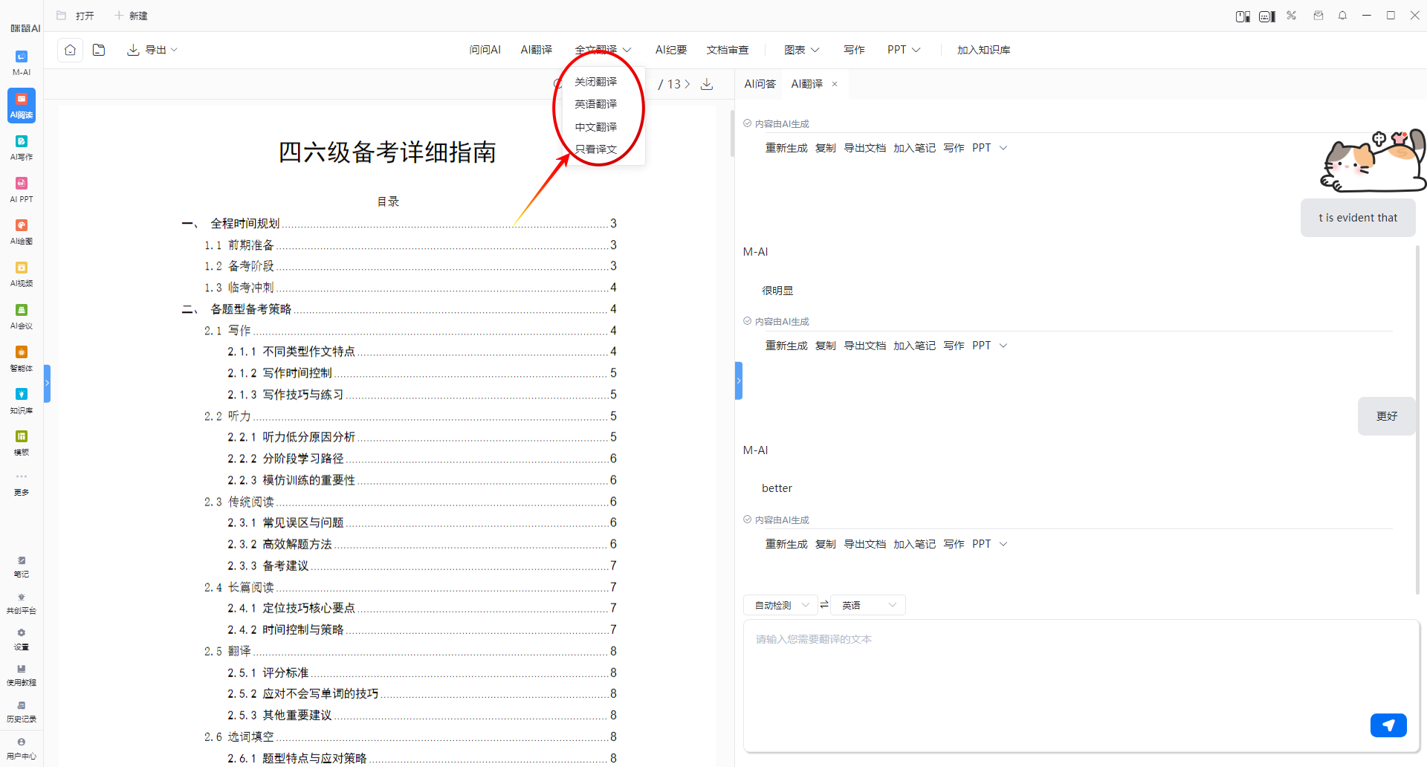1427x767 pixels.
Task: Expand the 英语 target language dropdown
Action: tap(868, 605)
